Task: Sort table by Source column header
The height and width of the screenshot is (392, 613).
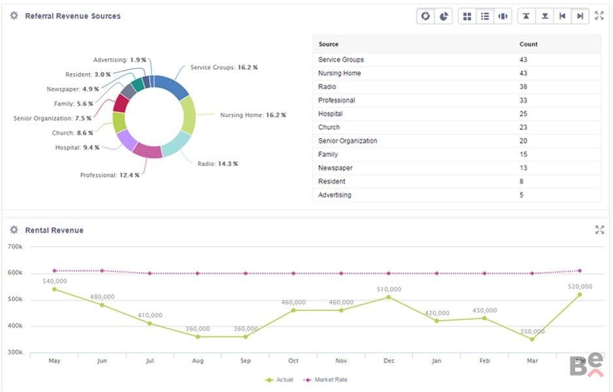Action: pyautogui.click(x=328, y=44)
